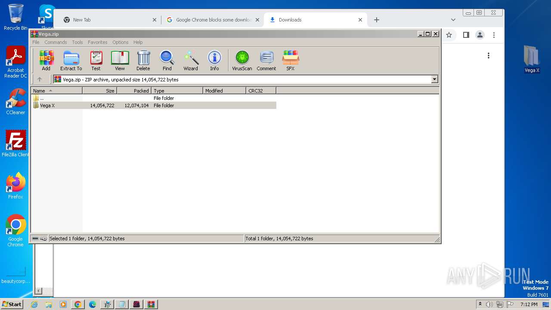Click the Extract To toolbar icon

pos(71,61)
